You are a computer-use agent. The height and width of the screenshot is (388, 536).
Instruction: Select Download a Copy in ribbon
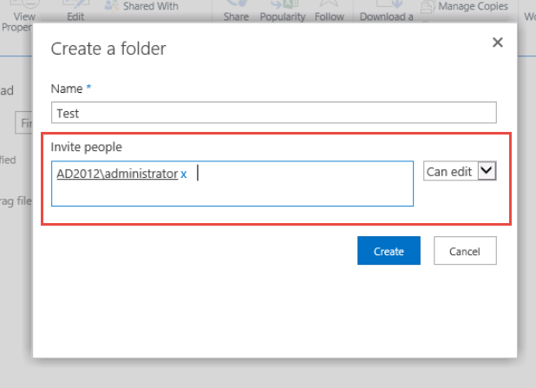(387, 16)
